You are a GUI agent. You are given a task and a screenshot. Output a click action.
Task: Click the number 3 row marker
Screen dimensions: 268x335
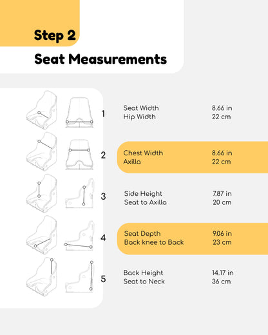click(x=103, y=196)
